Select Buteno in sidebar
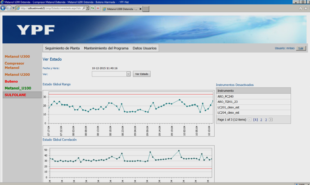Screen dimensions: 310x185 tap(11, 82)
